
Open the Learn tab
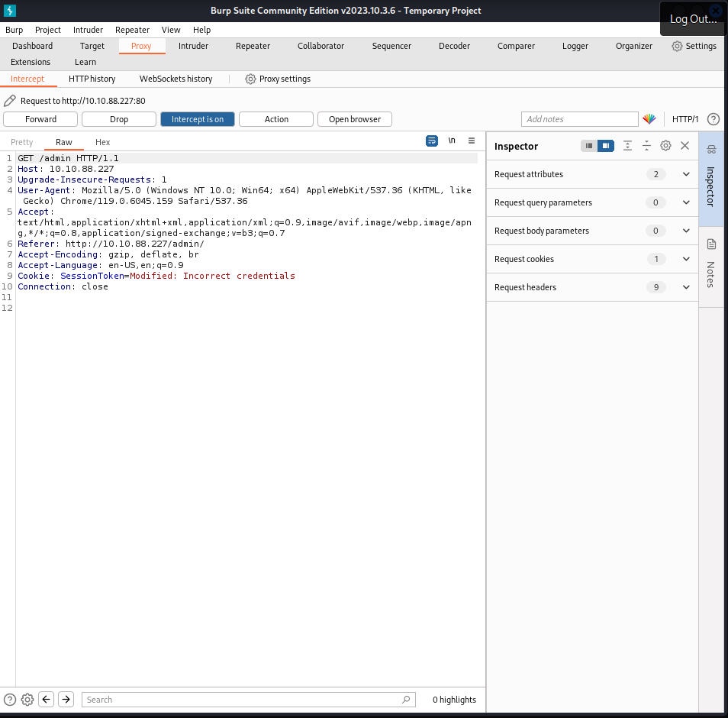(x=85, y=62)
